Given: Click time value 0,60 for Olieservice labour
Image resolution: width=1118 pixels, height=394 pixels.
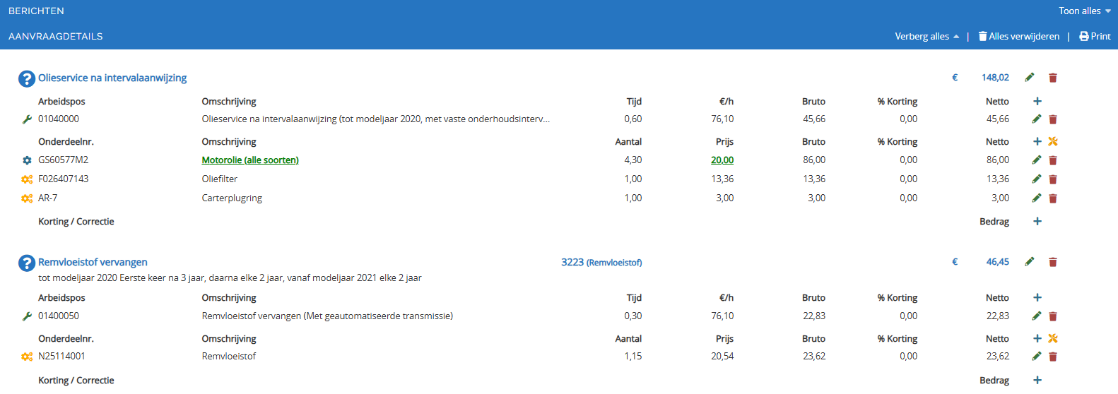Looking at the screenshot, I should [x=633, y=119].
